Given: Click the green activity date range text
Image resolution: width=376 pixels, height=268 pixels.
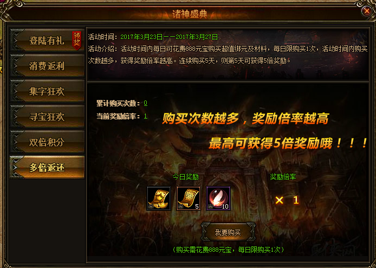Looking at the screenshot, I should point(169,37).
